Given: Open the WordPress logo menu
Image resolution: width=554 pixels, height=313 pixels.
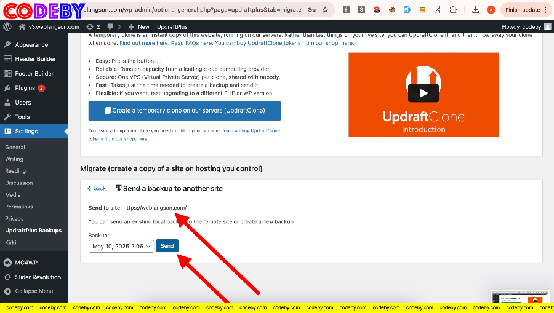Looking at the screenshot, I should [7, 27].
